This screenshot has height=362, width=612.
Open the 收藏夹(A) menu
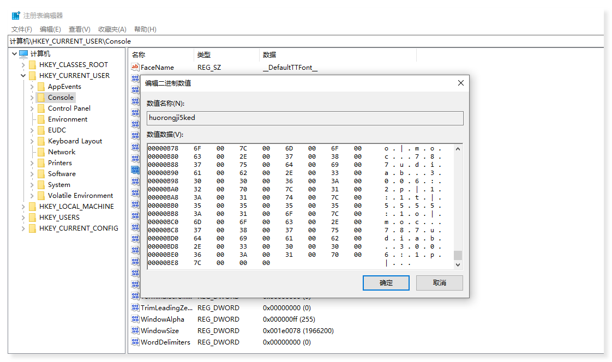[x=112, y=29]
